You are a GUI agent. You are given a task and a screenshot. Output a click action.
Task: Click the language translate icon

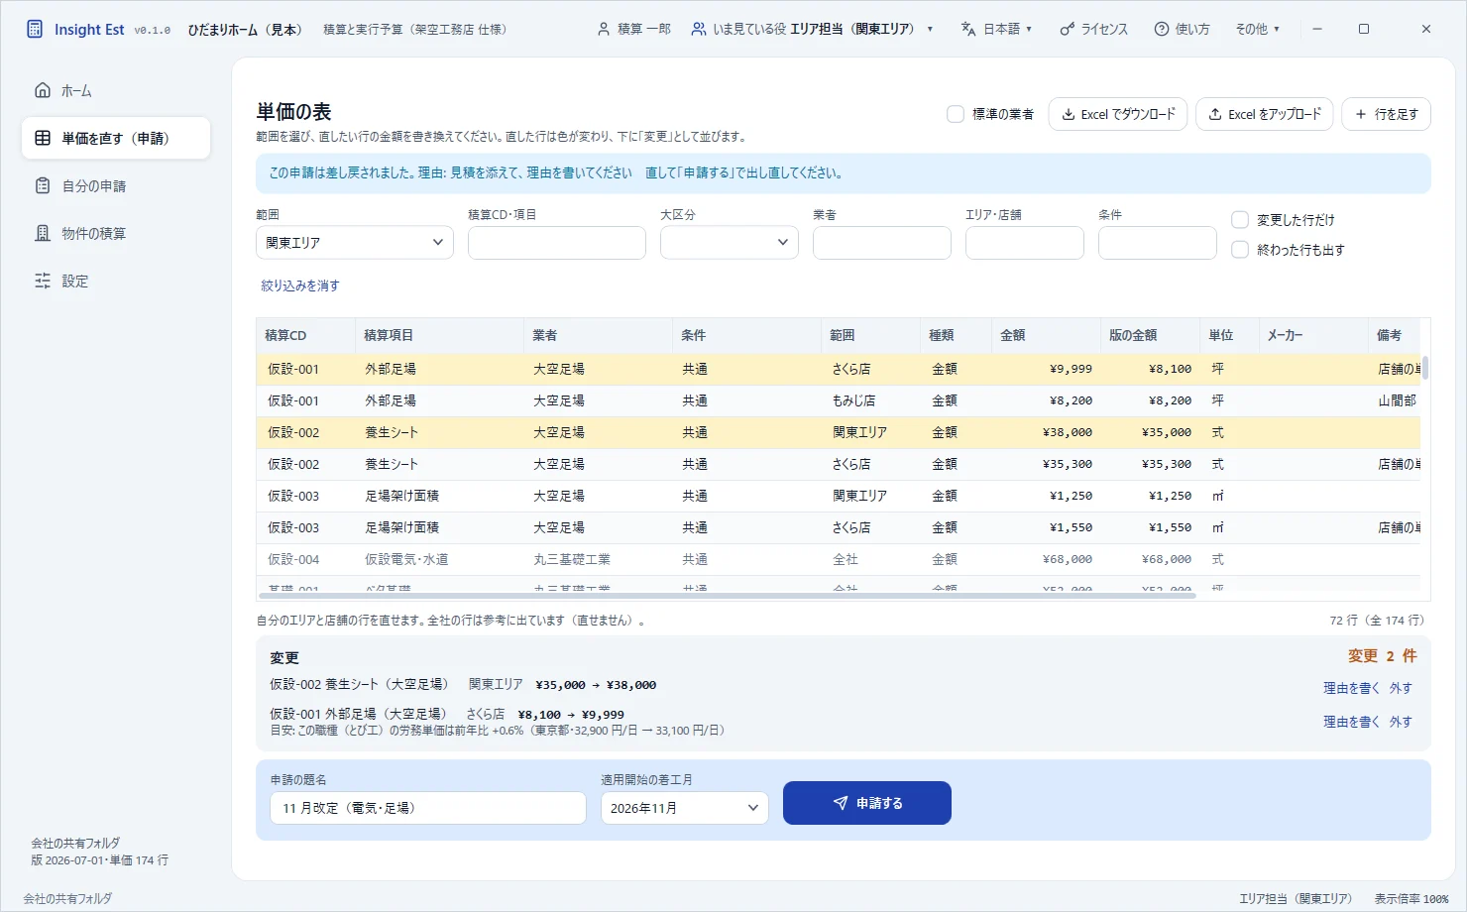pos(968,29)
